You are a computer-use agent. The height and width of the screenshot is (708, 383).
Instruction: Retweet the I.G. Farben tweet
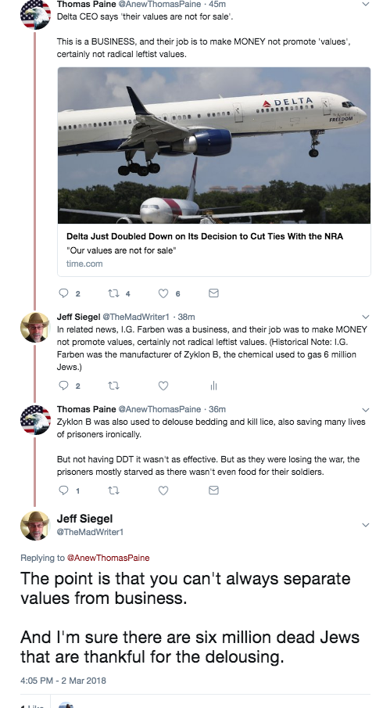pyautogui.click(x=113, y=386)
